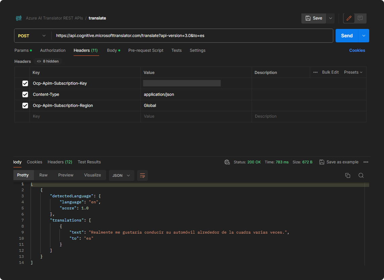Click the network globe icon near Status
384x280 pixels.
[227, 162]
